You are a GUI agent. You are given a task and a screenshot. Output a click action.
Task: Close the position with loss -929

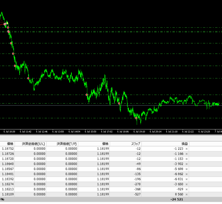click(x=186, y=190)
